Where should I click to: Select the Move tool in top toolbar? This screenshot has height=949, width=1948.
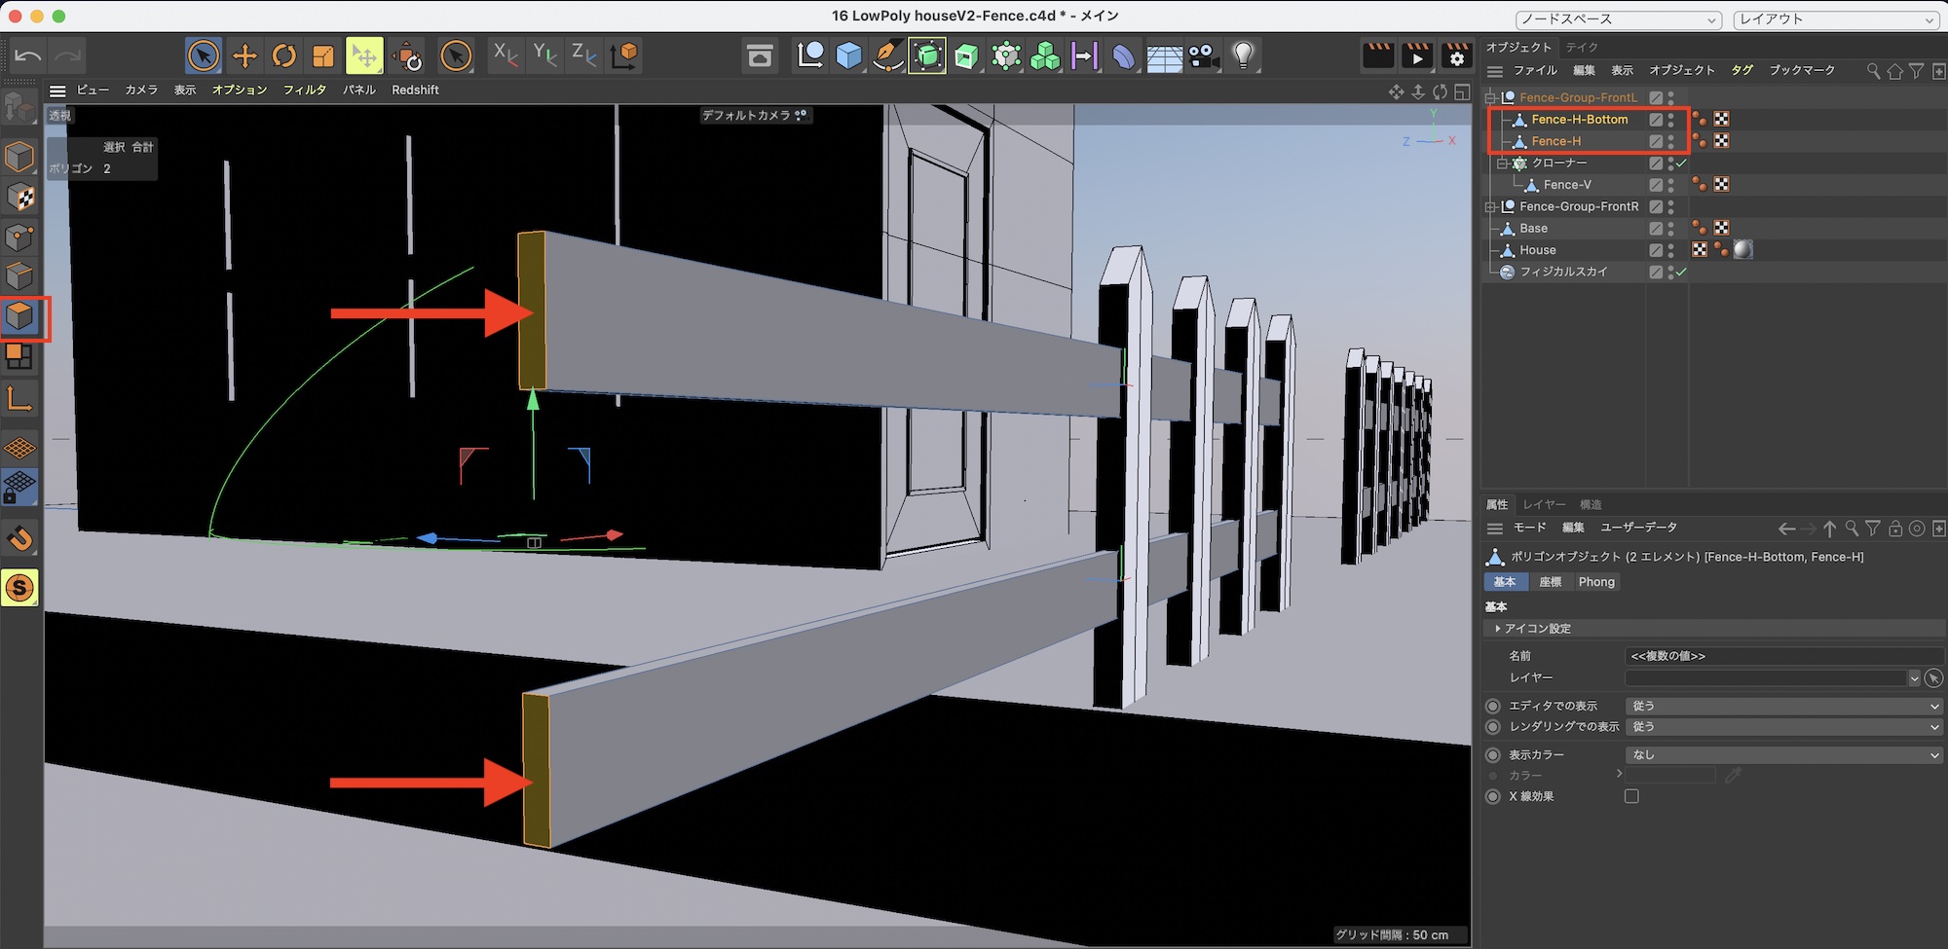tap(244, 56)
